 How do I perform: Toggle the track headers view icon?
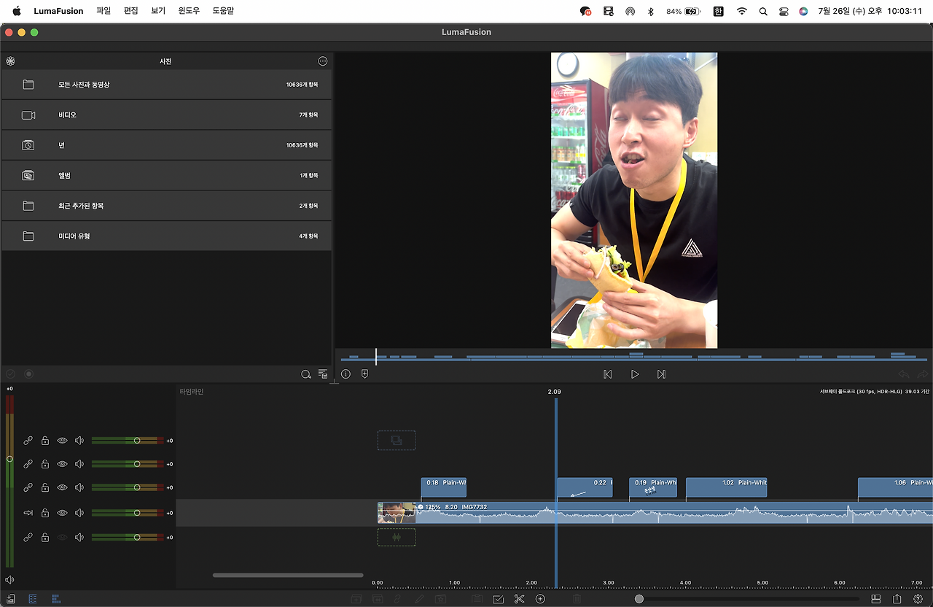click(x=33, y=599)
